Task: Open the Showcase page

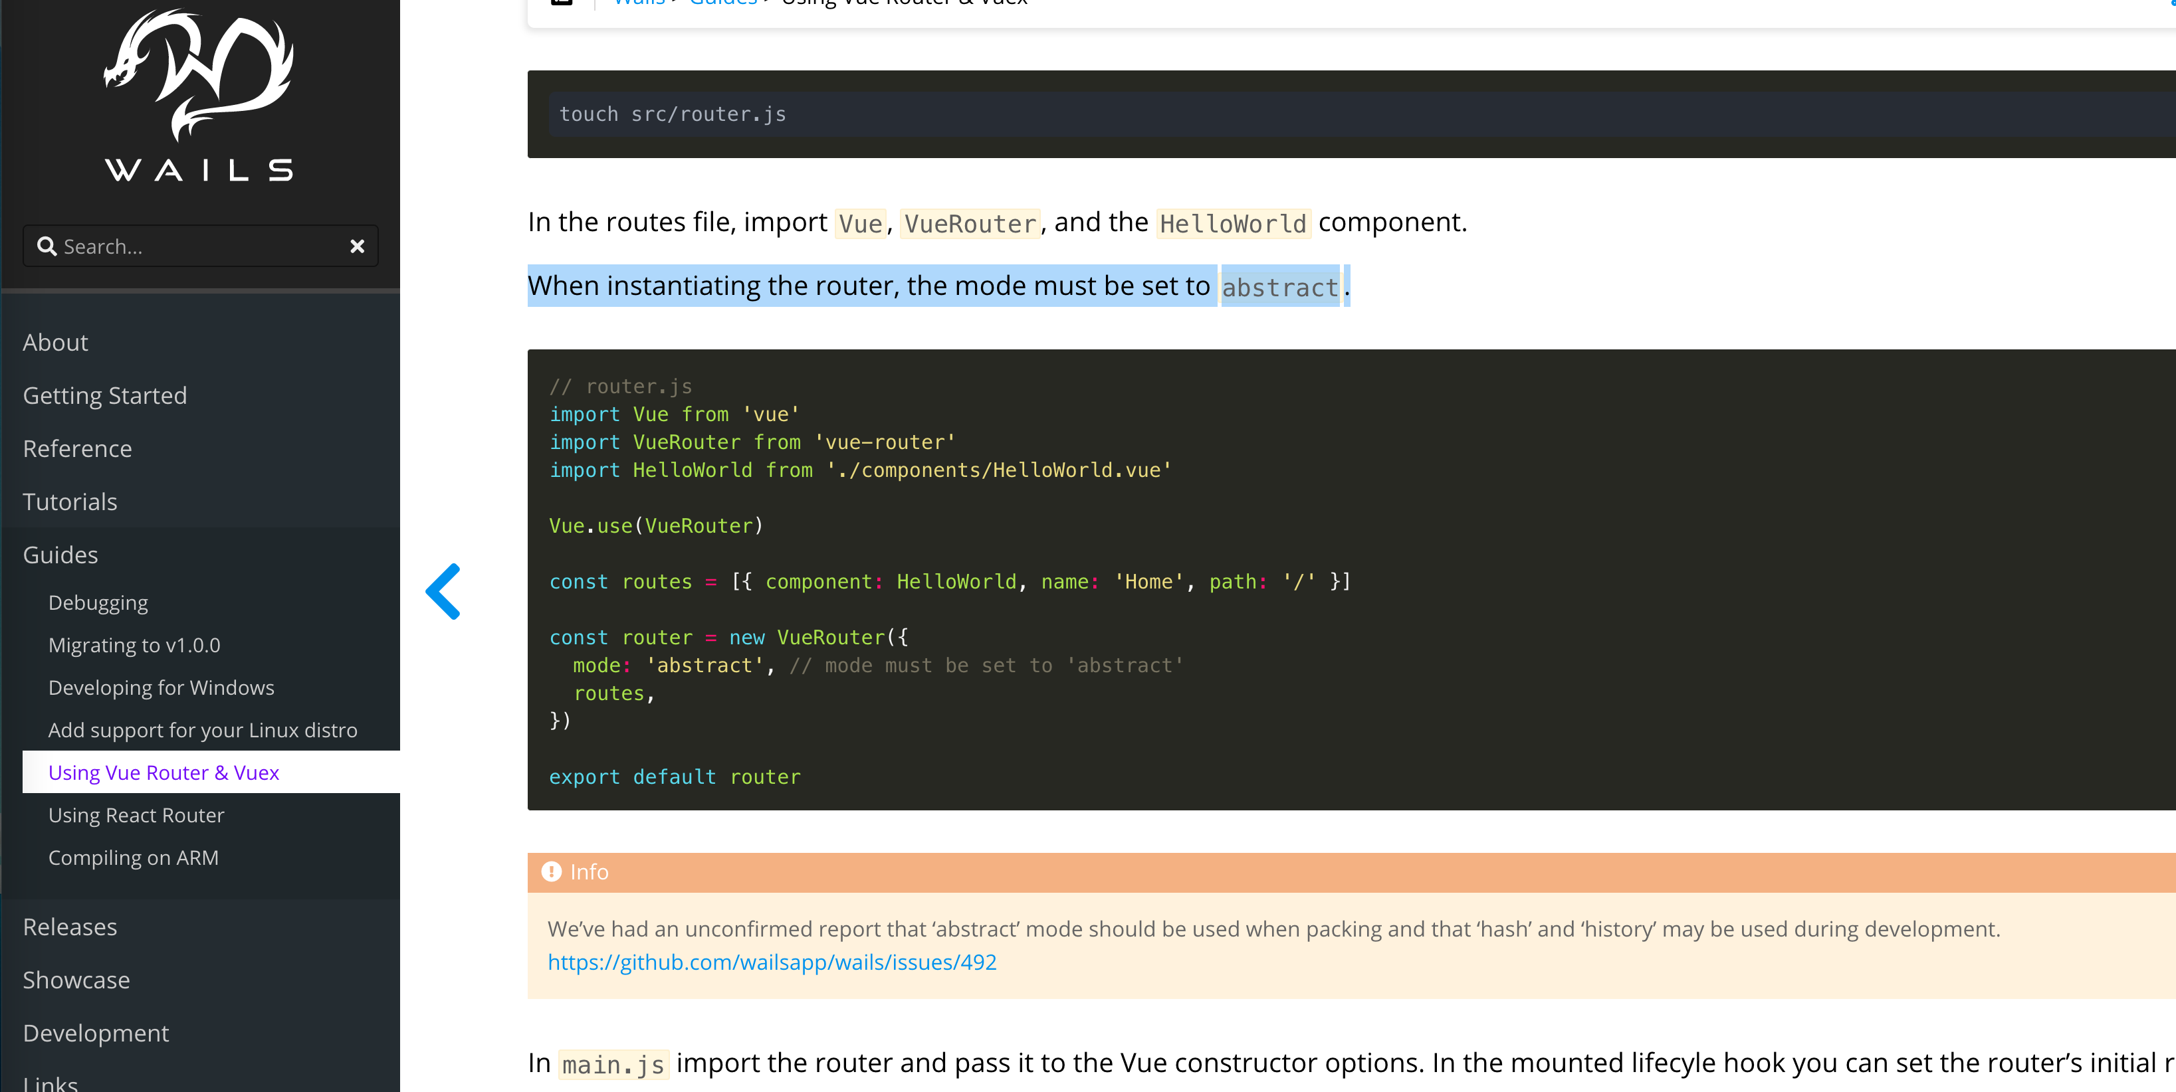Action: (x=76, y=980)
